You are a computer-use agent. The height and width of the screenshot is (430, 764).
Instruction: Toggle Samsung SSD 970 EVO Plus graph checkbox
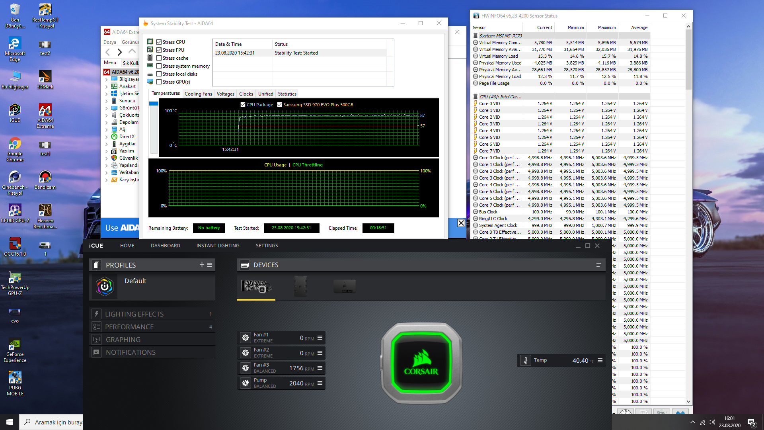coord(280,105)
